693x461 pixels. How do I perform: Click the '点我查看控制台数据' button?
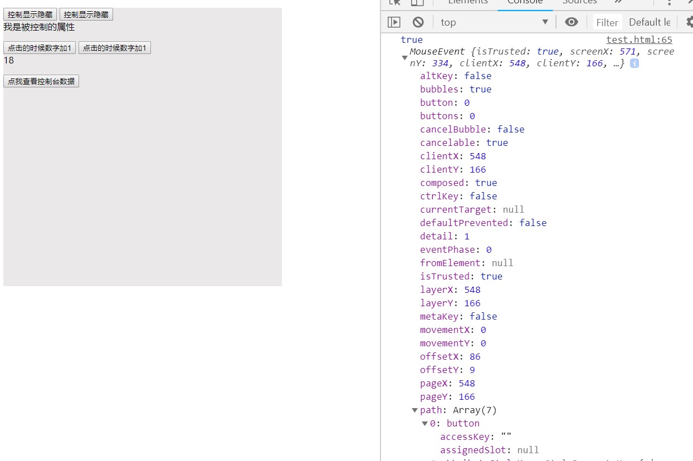(x=41, y=81)
